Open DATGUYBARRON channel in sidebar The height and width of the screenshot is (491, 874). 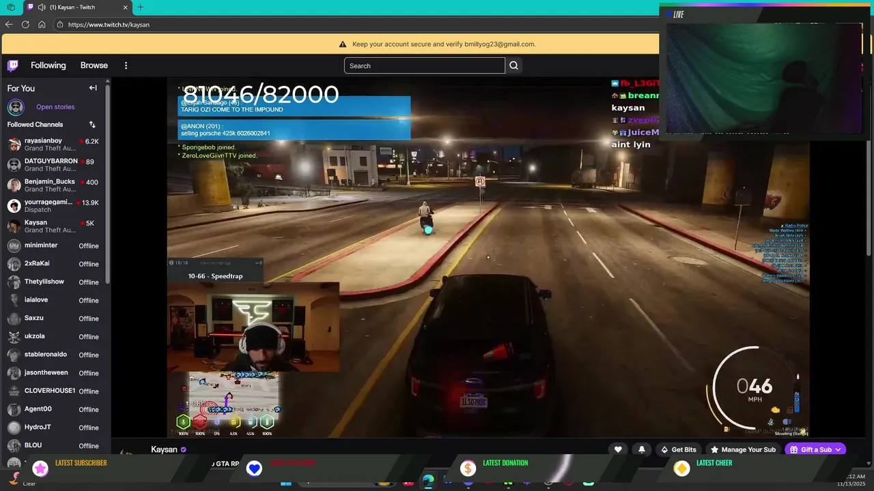tap(53, 164)
